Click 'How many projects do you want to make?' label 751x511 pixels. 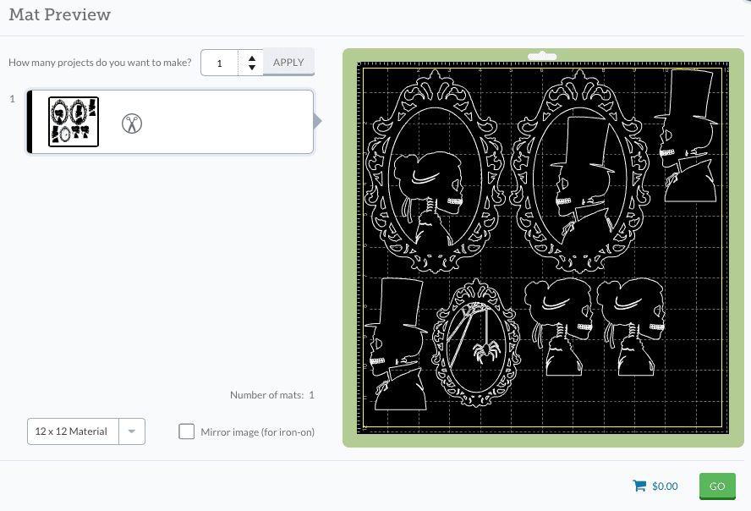coord(100,63)
